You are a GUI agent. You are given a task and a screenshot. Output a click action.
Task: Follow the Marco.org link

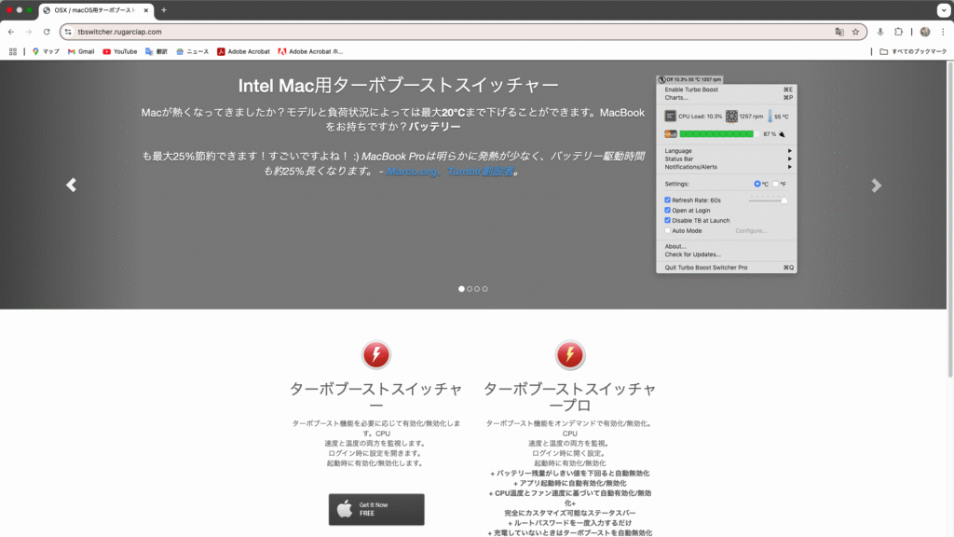click(411, 172)
